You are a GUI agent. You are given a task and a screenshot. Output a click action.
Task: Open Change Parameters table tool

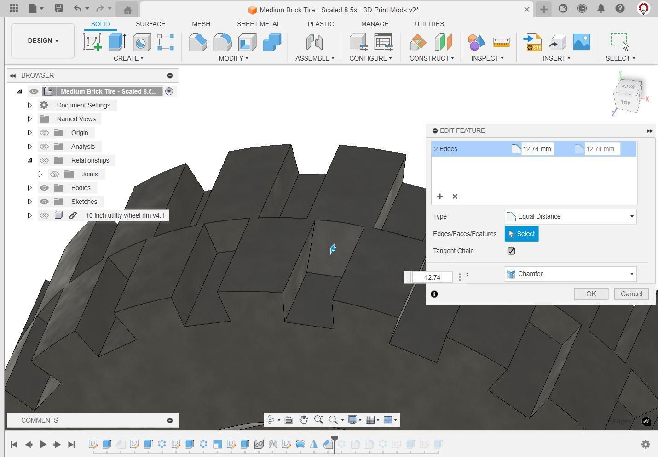click(x=383, y=42)
